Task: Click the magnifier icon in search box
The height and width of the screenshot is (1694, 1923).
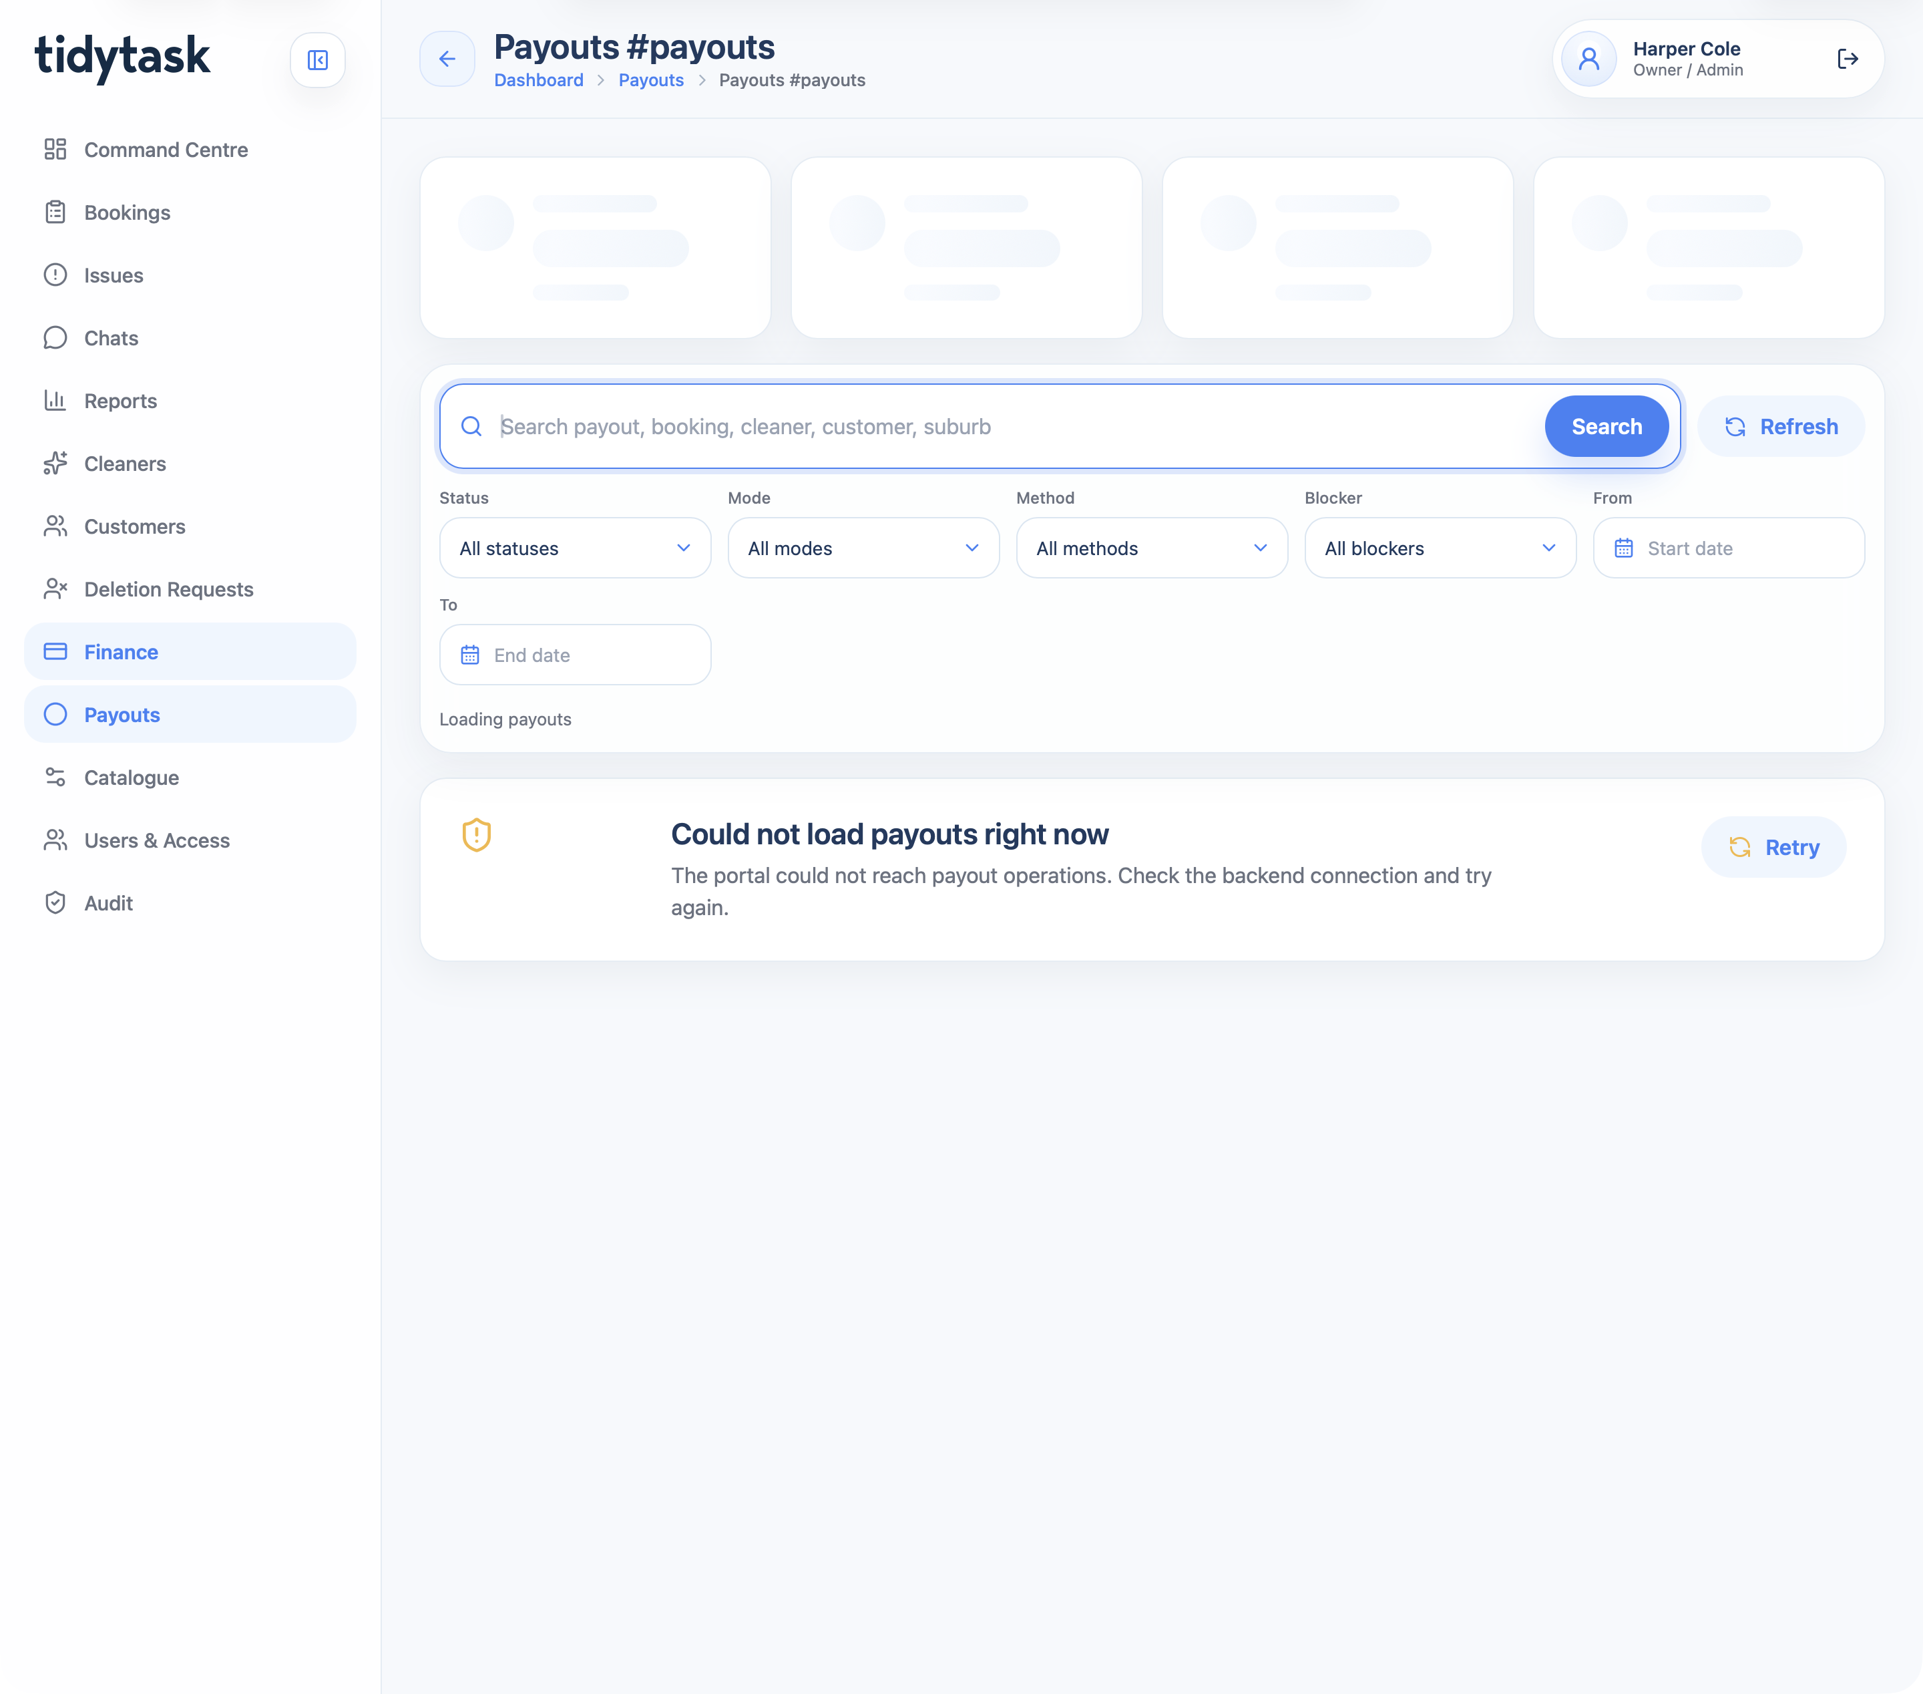Action: 471,426
